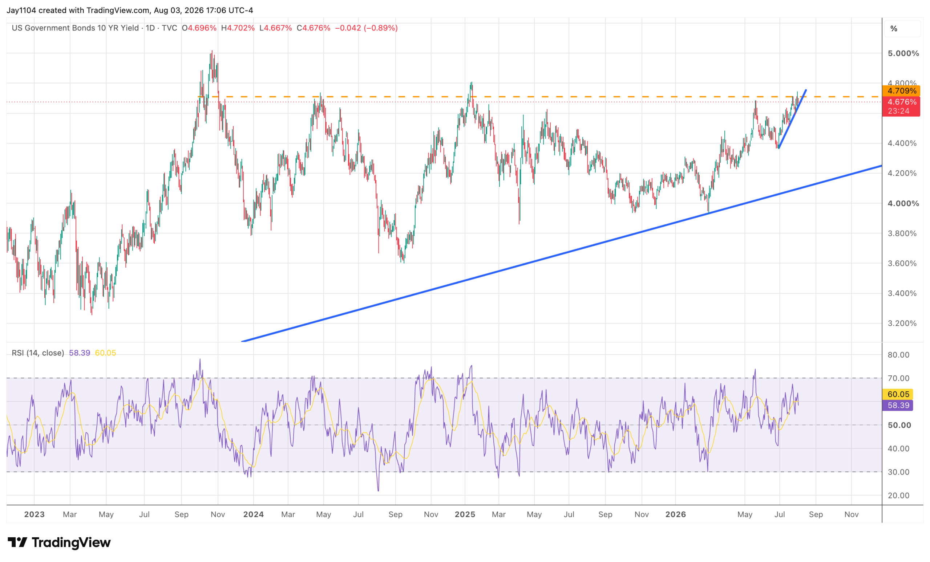
Task: Click the 4.000% price axis label
Action: click(903, 203)
